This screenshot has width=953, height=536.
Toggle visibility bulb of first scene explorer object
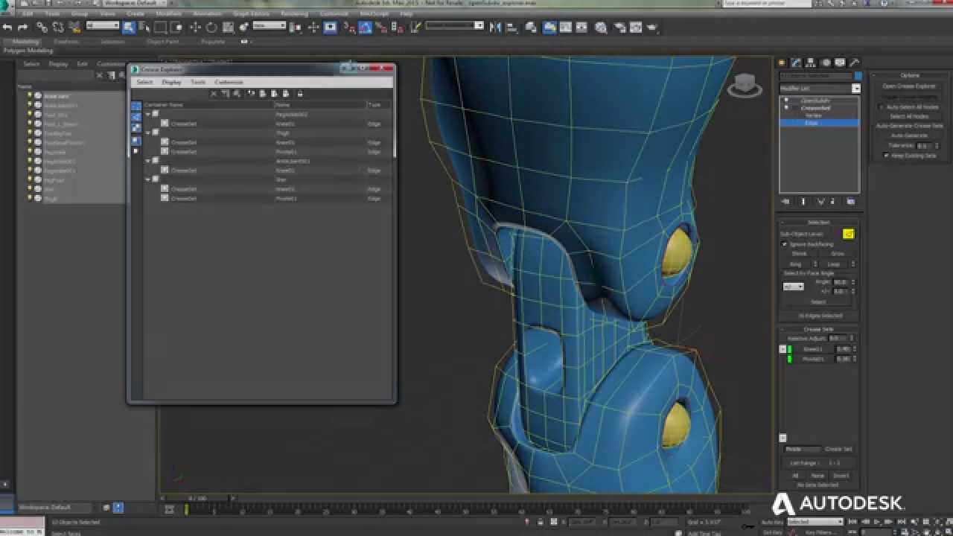pos(30,96)
